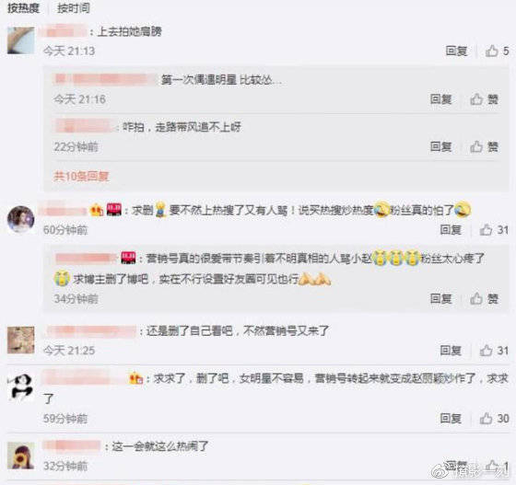Open avatar of 求删 commenter

[x=20, y=219]
